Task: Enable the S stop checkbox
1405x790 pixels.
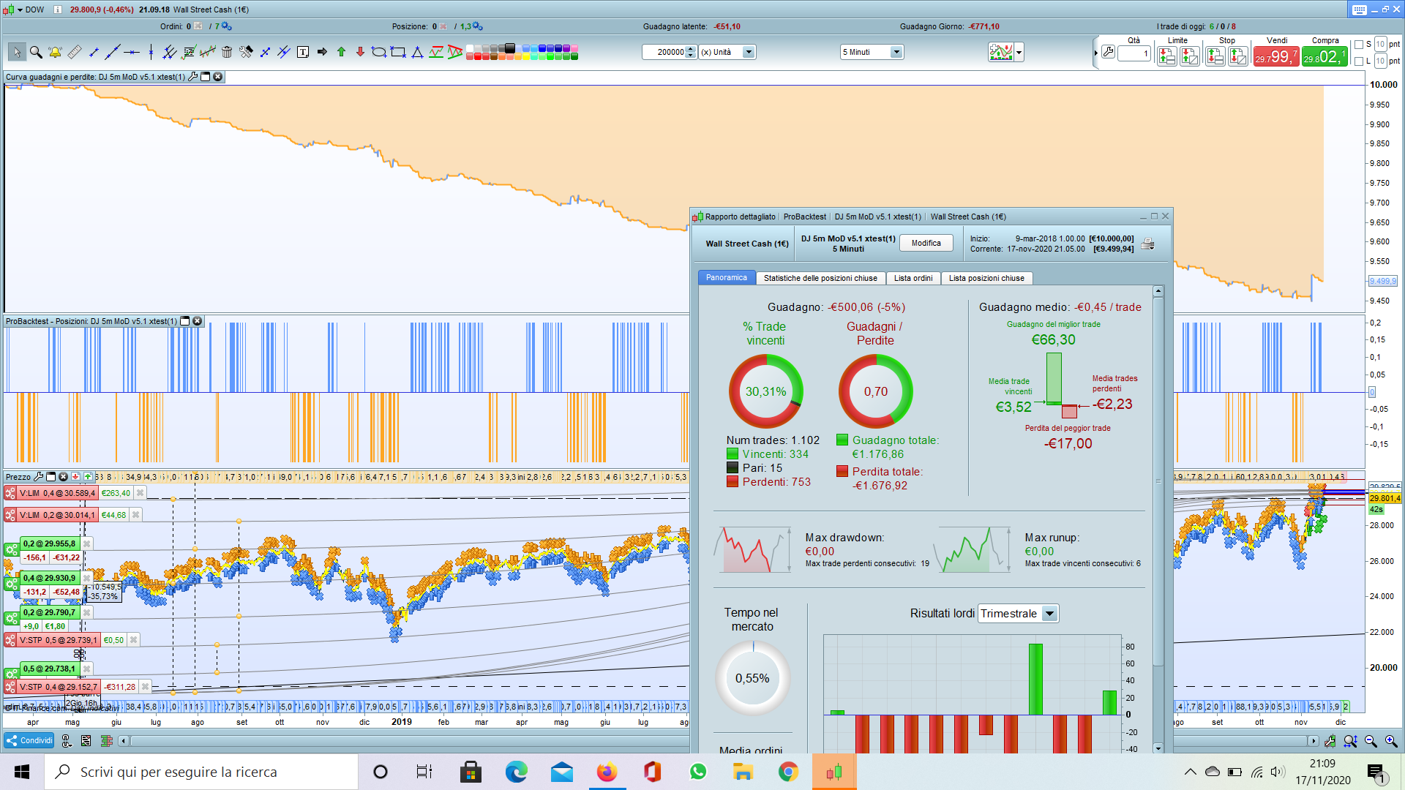Action: 1359,45
